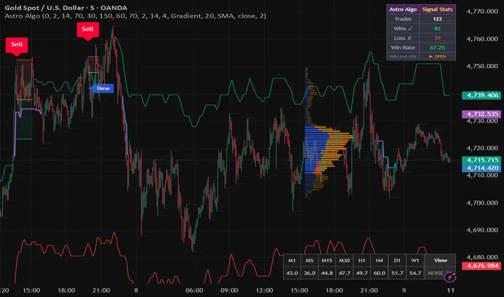504x297 pixels.
Task: Click the 4,770.000 price axis level
Action: 482,11
